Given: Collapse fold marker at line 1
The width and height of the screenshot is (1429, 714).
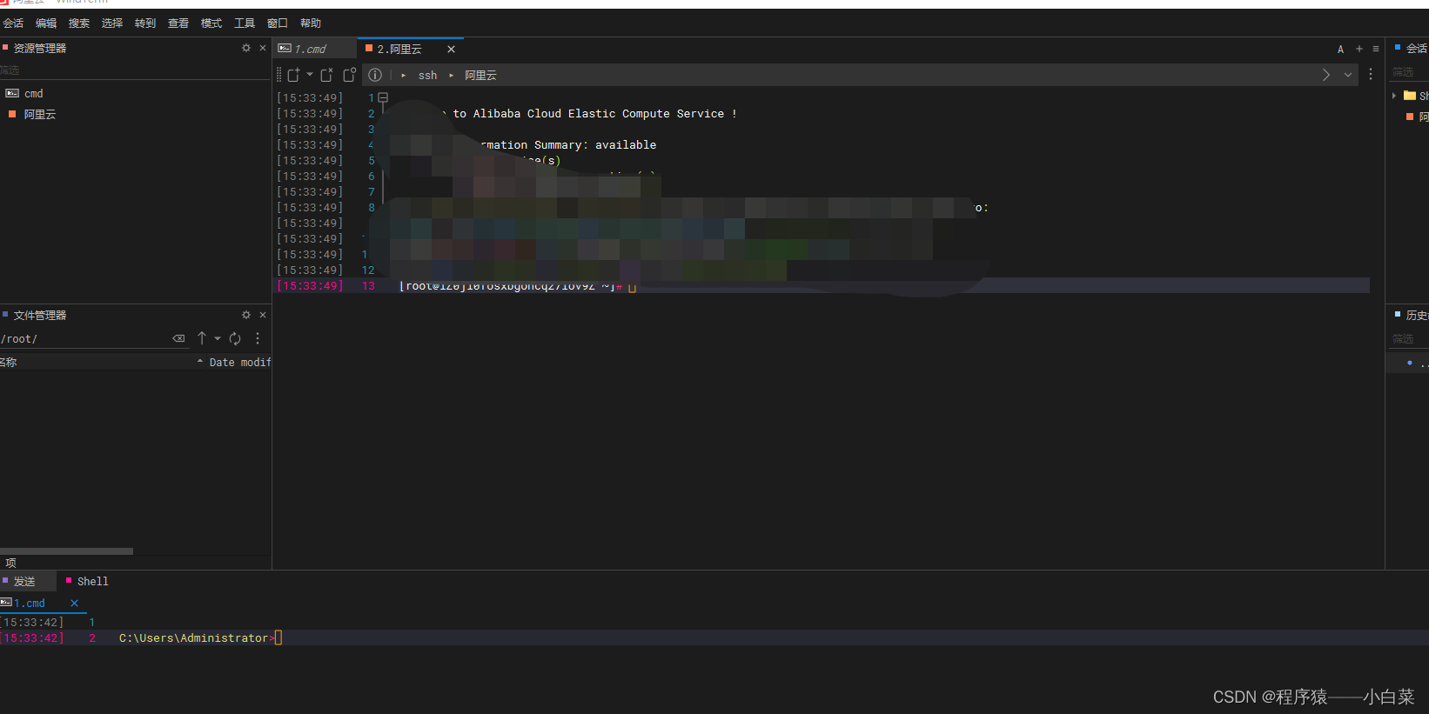Looking at the screenshot, I should coord(383,97).
